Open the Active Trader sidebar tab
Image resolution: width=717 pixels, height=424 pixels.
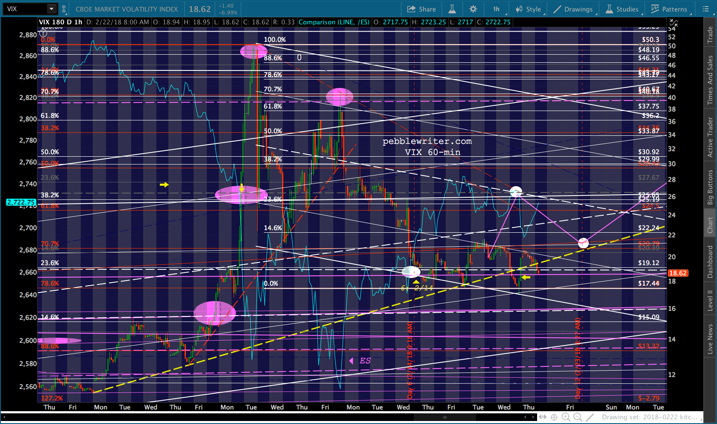710,137
